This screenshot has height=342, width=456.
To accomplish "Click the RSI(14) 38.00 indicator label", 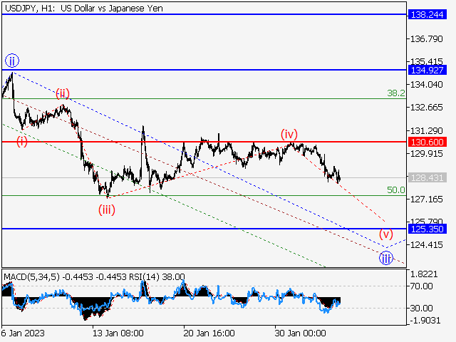I will coord(157,276).
